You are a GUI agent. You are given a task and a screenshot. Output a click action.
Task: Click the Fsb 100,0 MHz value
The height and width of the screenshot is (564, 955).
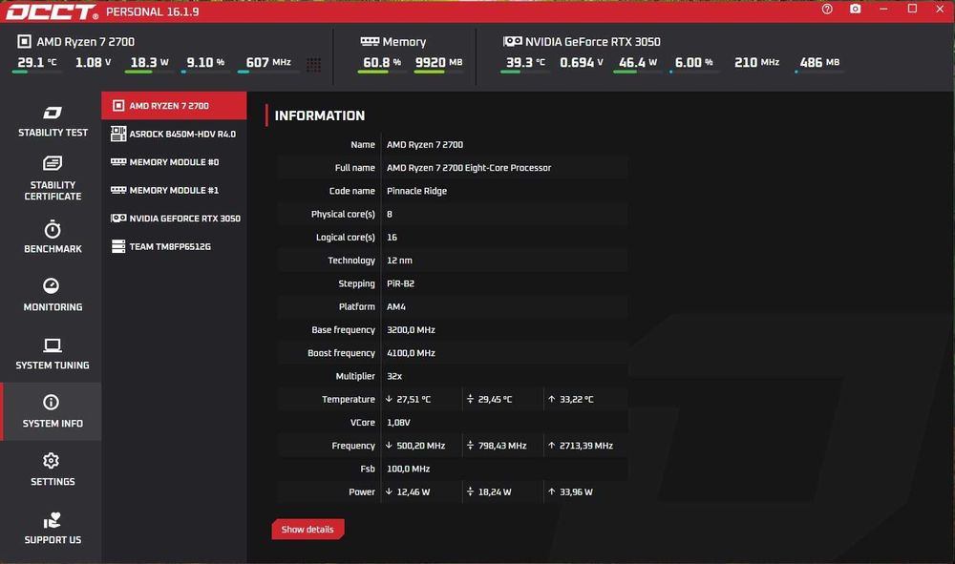pos(408,469)
